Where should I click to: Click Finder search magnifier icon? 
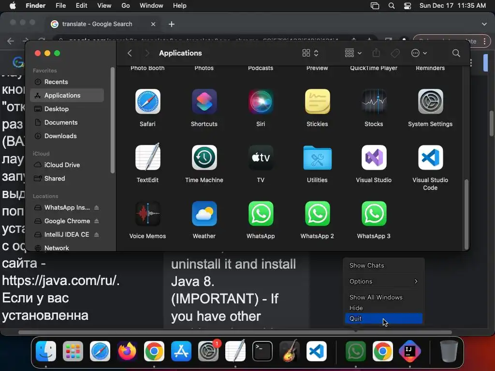point(456,53)
